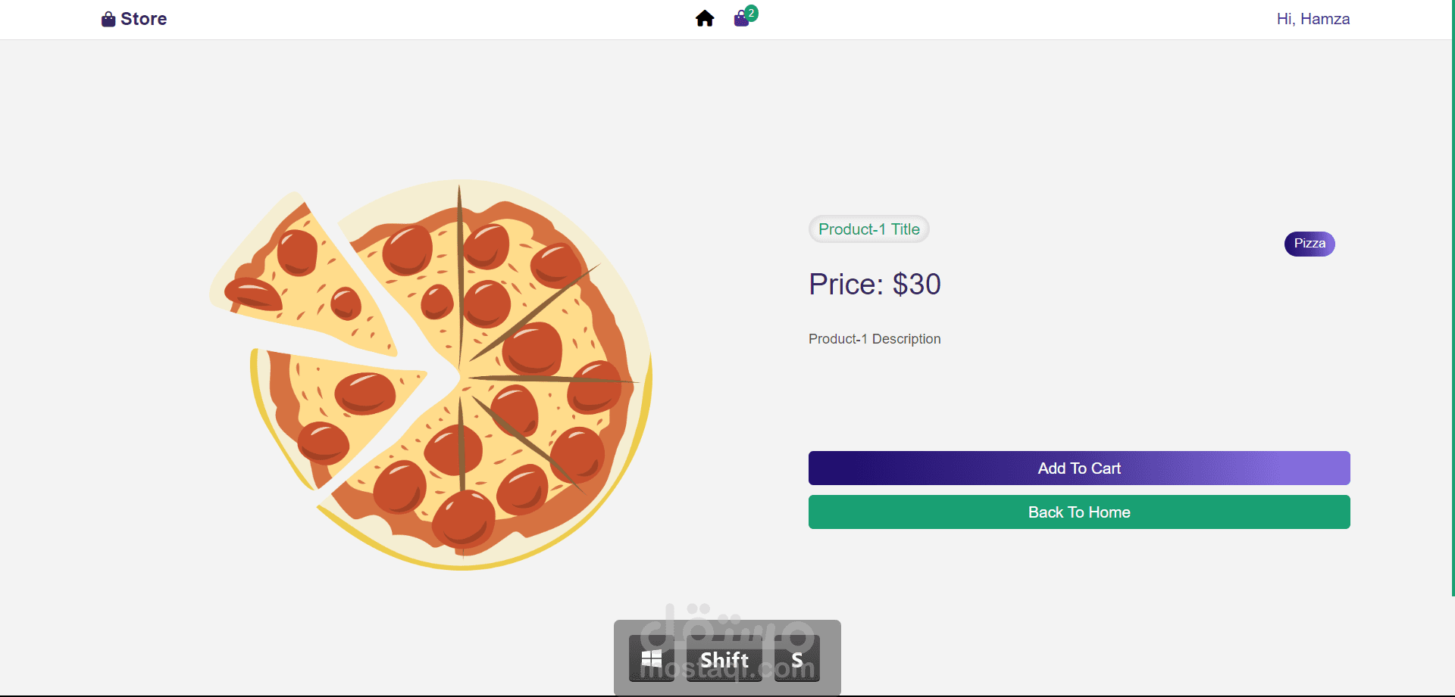This screenshot has height=697, width=1455.
Task: Click the "Store" brand name text
Action: pyautogui.click(x=144, y=19)
